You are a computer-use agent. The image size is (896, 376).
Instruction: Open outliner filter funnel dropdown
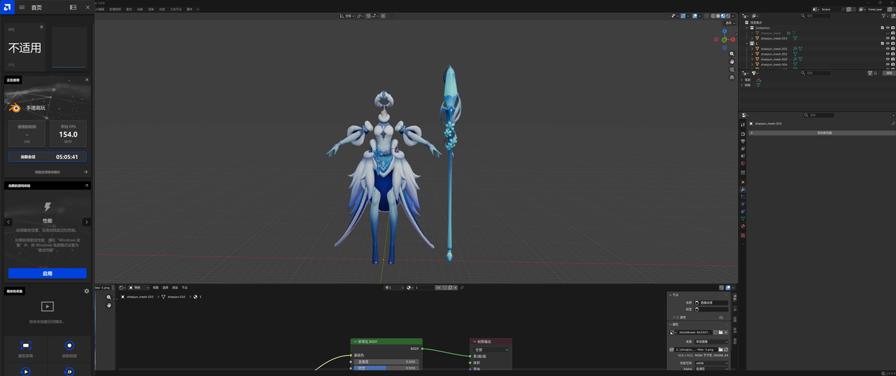point(886,15)
